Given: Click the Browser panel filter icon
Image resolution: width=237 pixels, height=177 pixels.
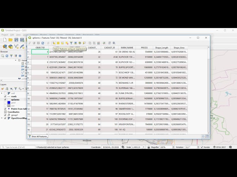Looking at the screenshot, I should [11, 56].
